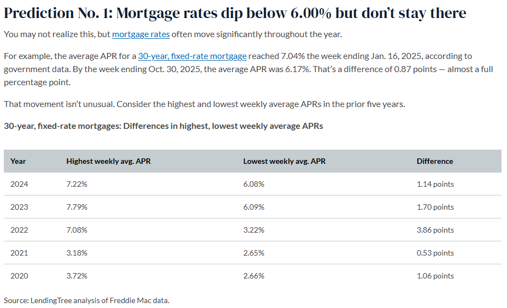Click the 2022 year cell
Viewport: 507px width, 308px height.
[19, 230]
